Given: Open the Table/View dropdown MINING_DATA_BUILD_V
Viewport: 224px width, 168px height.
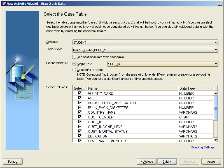Looking at the screenshot, I should click(x=145, y=50).
